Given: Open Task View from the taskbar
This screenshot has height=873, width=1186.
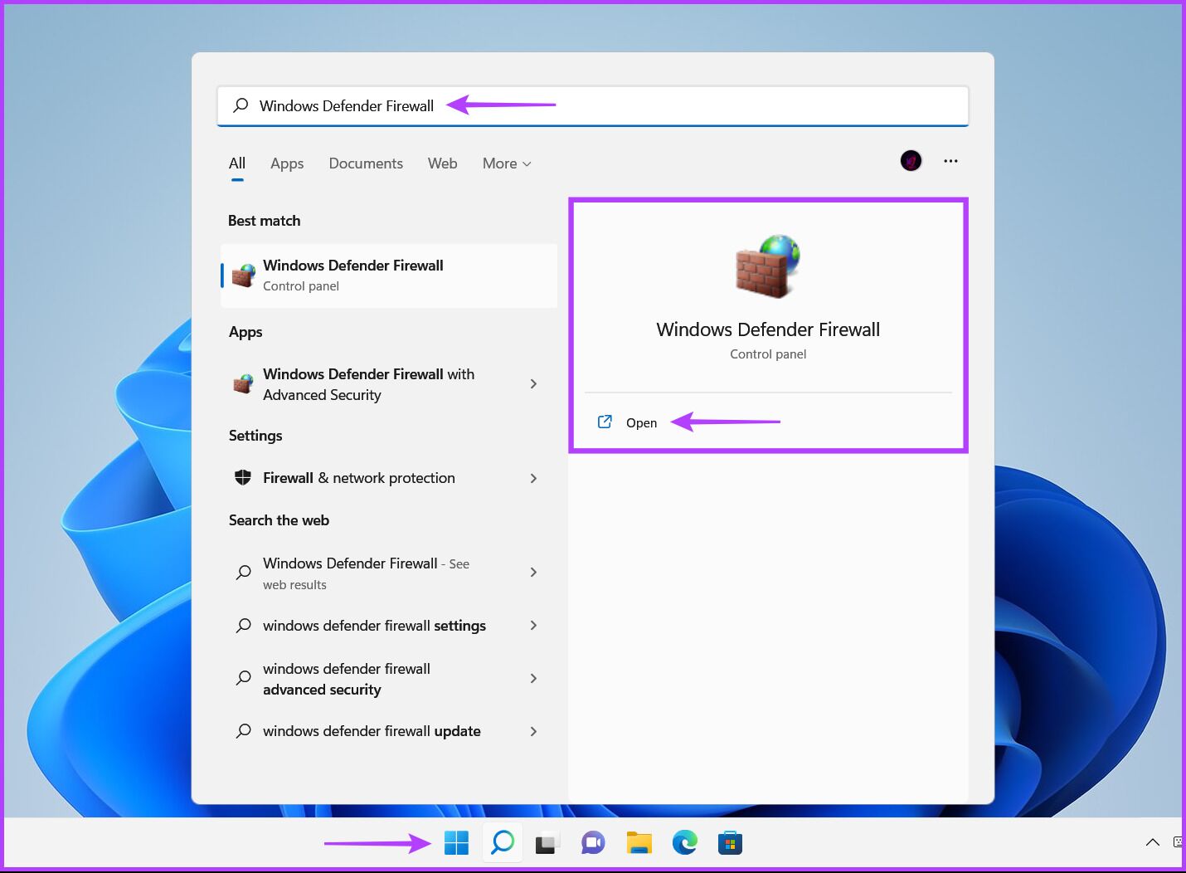Looking at the screenshot, I should [547, 844].
